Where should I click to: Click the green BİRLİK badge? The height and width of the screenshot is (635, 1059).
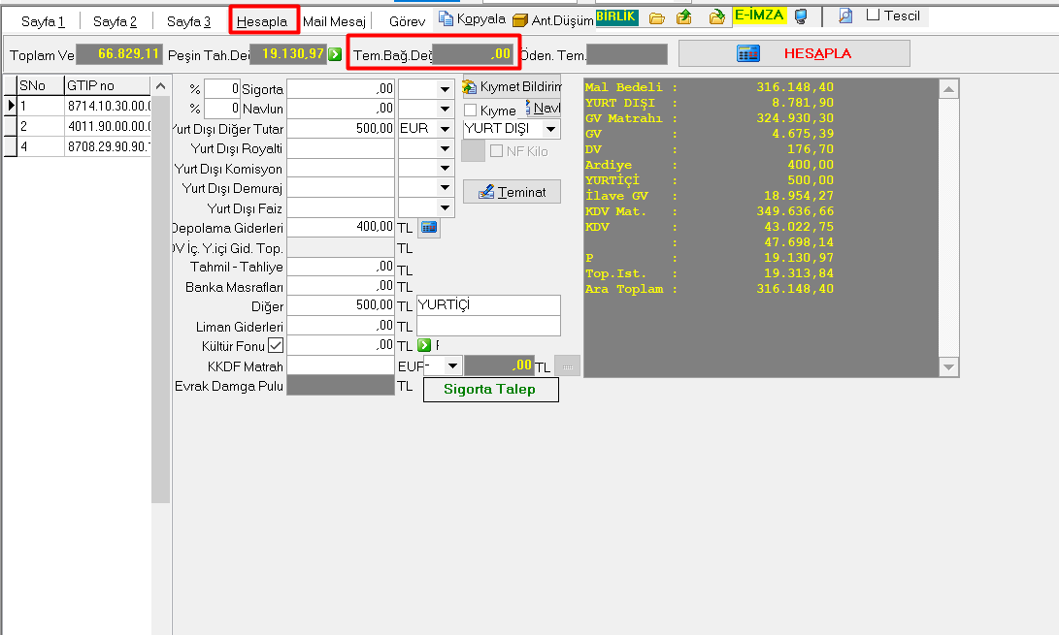616,16
